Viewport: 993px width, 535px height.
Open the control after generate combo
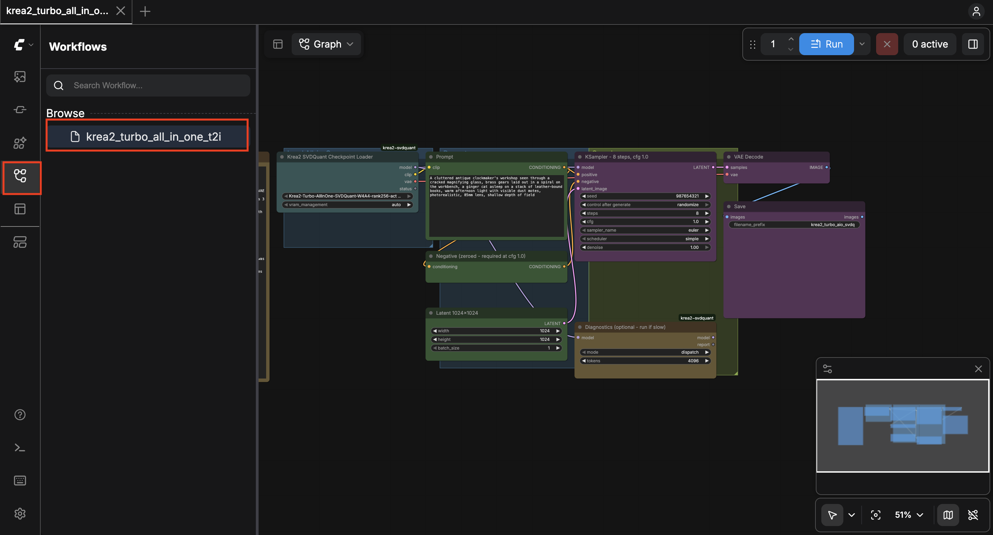(x=645, y=205)
